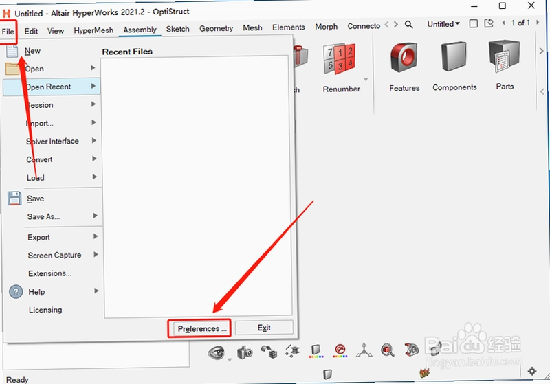Click the entity display options icon
This screenshot has height=384, width=550.
[x=292, y=351]
